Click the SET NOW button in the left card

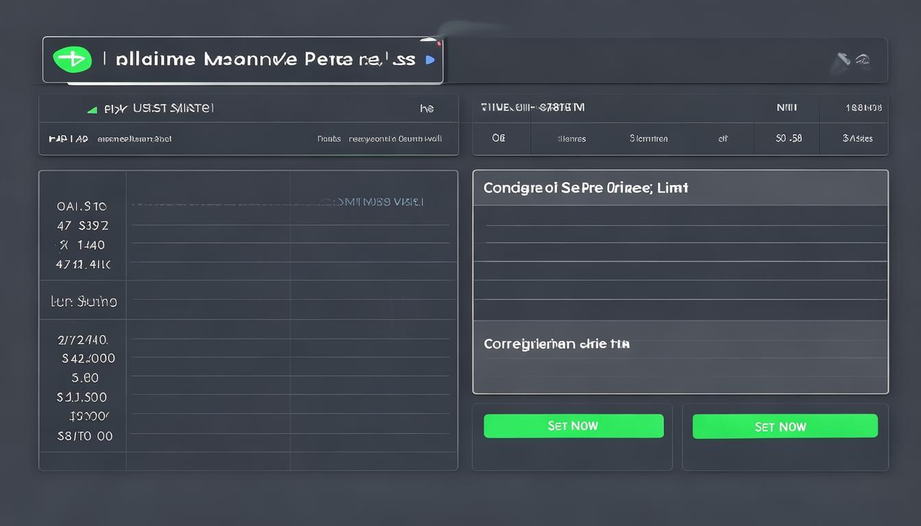point(574,426)
